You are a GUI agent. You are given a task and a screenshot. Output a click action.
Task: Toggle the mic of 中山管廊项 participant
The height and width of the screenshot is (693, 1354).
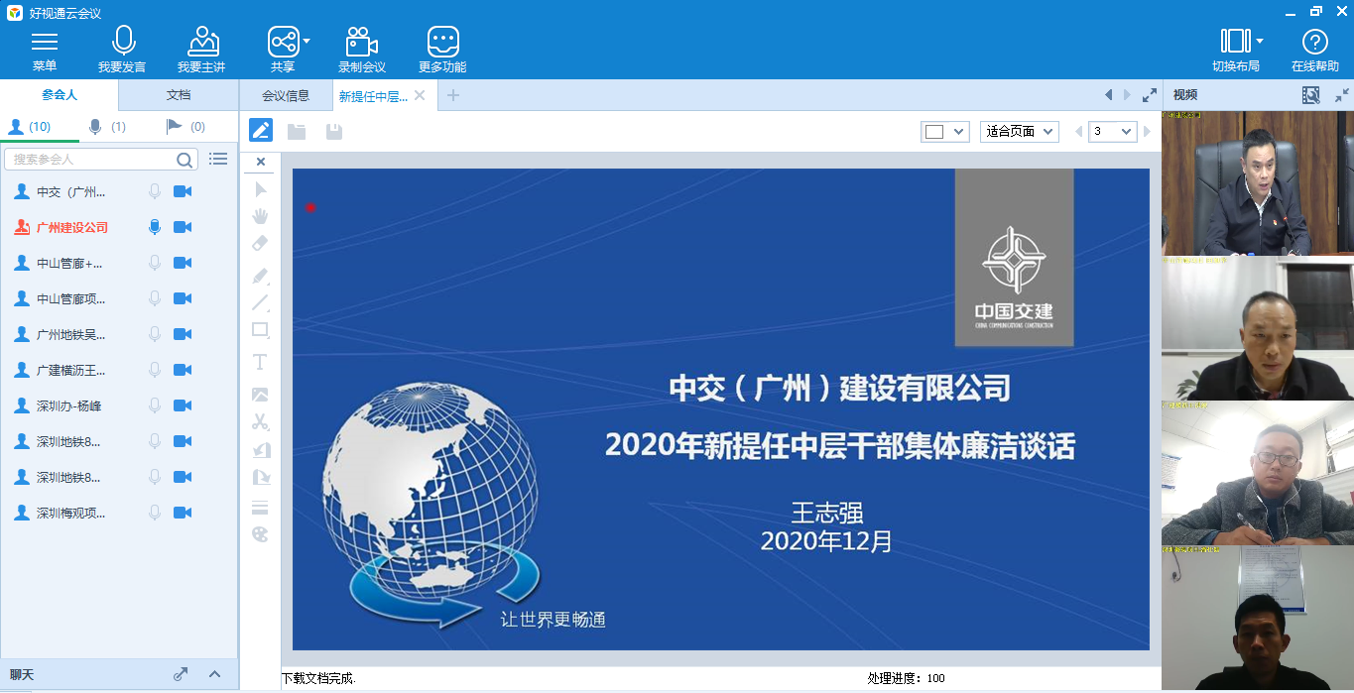coord(155,297)
